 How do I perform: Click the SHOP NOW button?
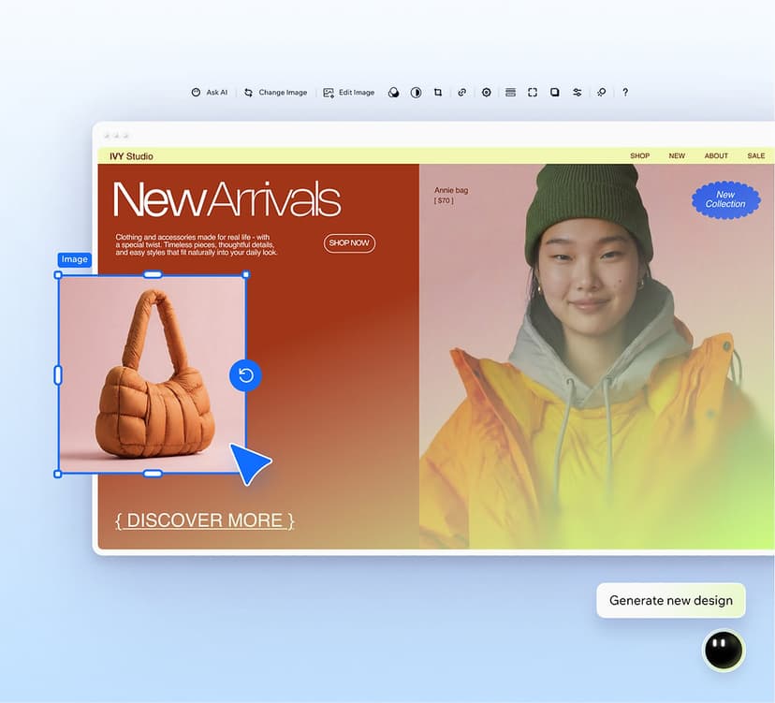point(349,243)
